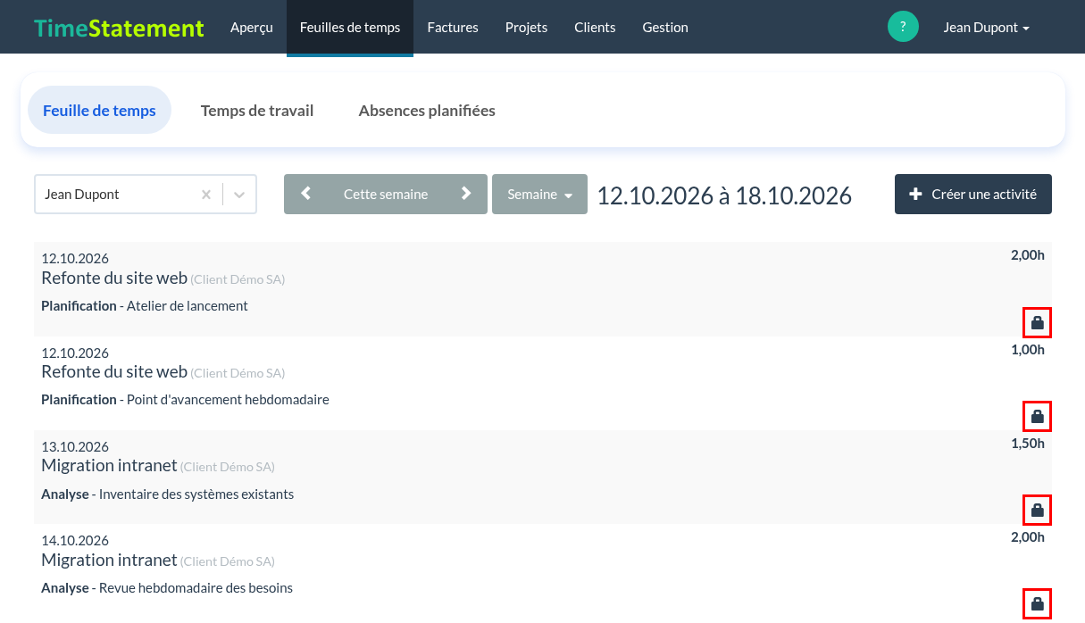The height and width of the screenshot is (623, 1085).
Task: Open the Atelier de lancement entry
Action: [543, 289]
